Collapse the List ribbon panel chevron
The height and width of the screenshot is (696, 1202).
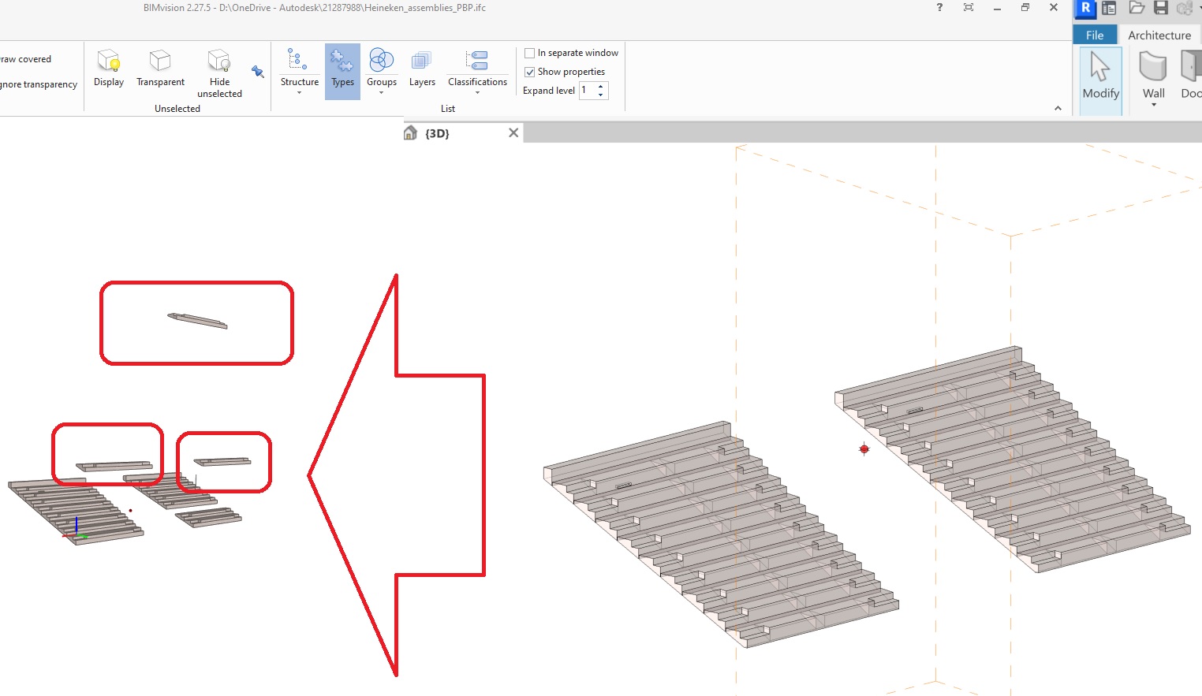1058,108
